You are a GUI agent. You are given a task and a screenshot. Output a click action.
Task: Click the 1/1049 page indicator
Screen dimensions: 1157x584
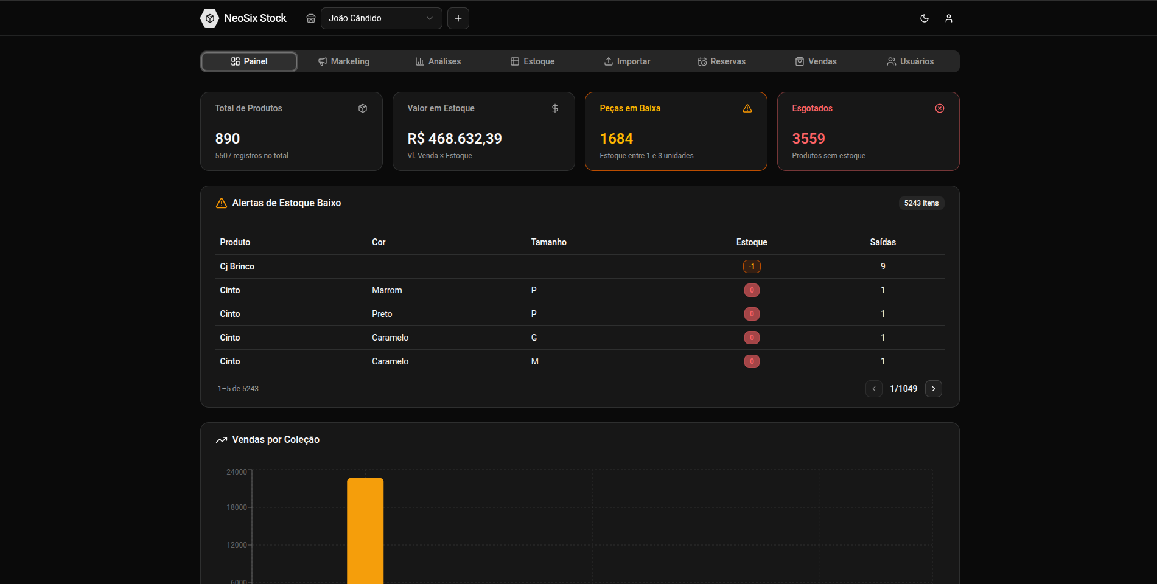tap(904, 389)
